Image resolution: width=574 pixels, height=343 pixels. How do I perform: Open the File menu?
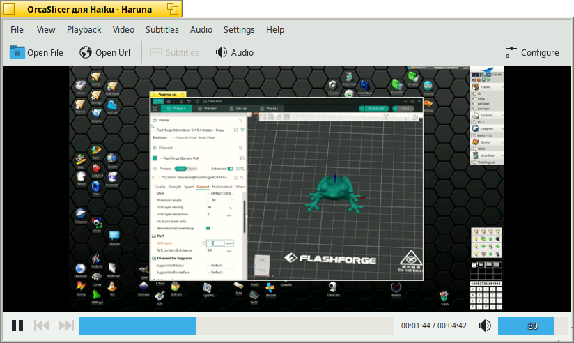tap(17, 30)
